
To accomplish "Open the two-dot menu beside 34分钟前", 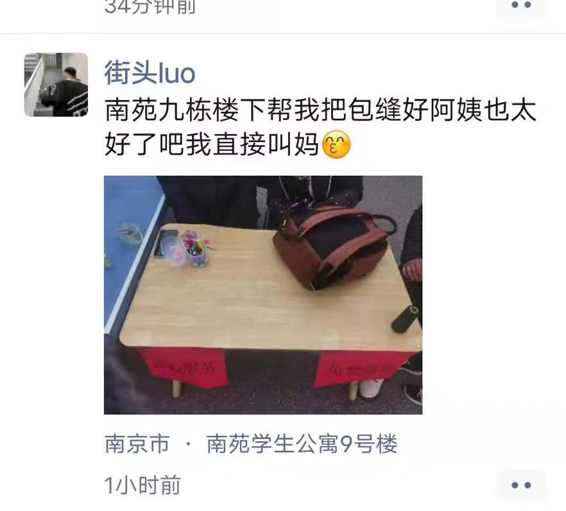I will click(x=521, y=6).
